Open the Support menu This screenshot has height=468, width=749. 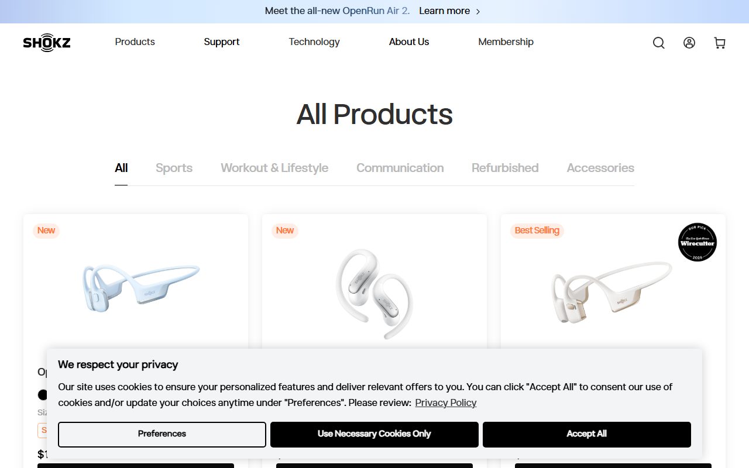tap(222, 42)
